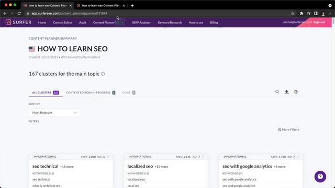
Task: Click the browser forward arrow
Action: (x=12, y=13)
